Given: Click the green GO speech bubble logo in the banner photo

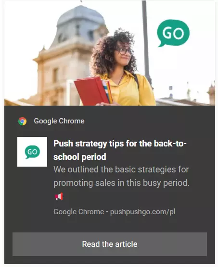Looking at the screenshot, I should click(x=173, y=33).
